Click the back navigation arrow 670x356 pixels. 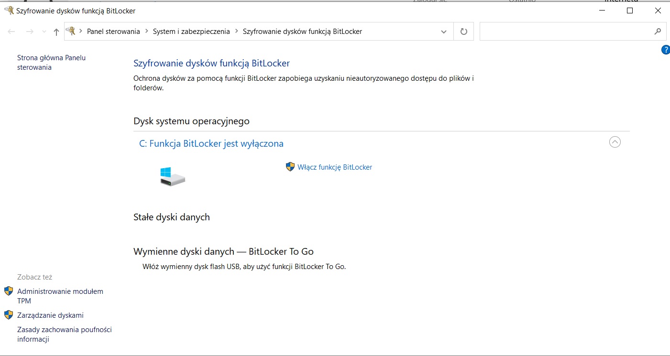pyautogui.click(x=12, y=32)
